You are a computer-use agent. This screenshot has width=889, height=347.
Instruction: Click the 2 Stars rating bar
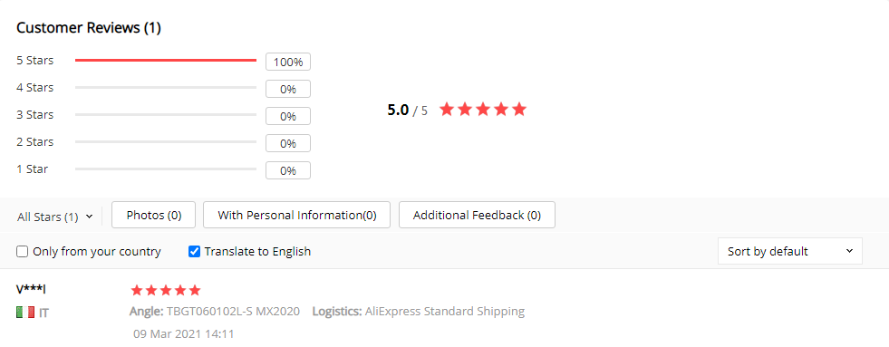(166, 141)
